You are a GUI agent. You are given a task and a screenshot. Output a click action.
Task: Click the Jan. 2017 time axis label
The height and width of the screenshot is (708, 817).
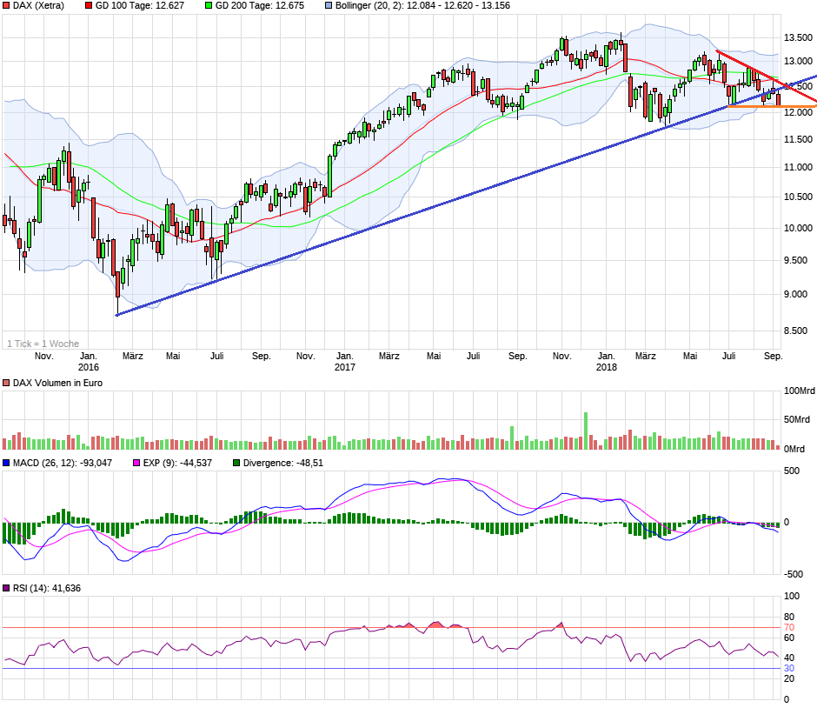click(x=345, y=361)
